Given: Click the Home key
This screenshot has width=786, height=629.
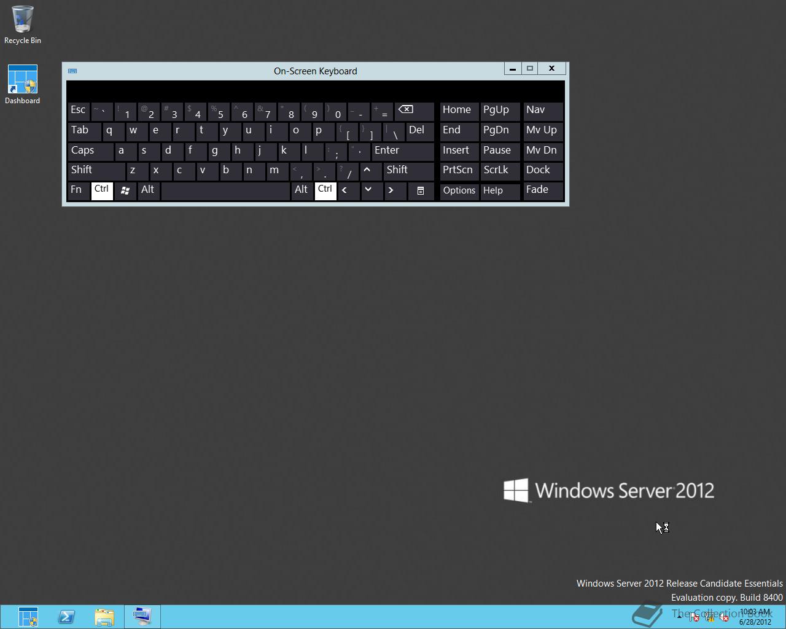Looking at the screenshot, I should [459, 111].
